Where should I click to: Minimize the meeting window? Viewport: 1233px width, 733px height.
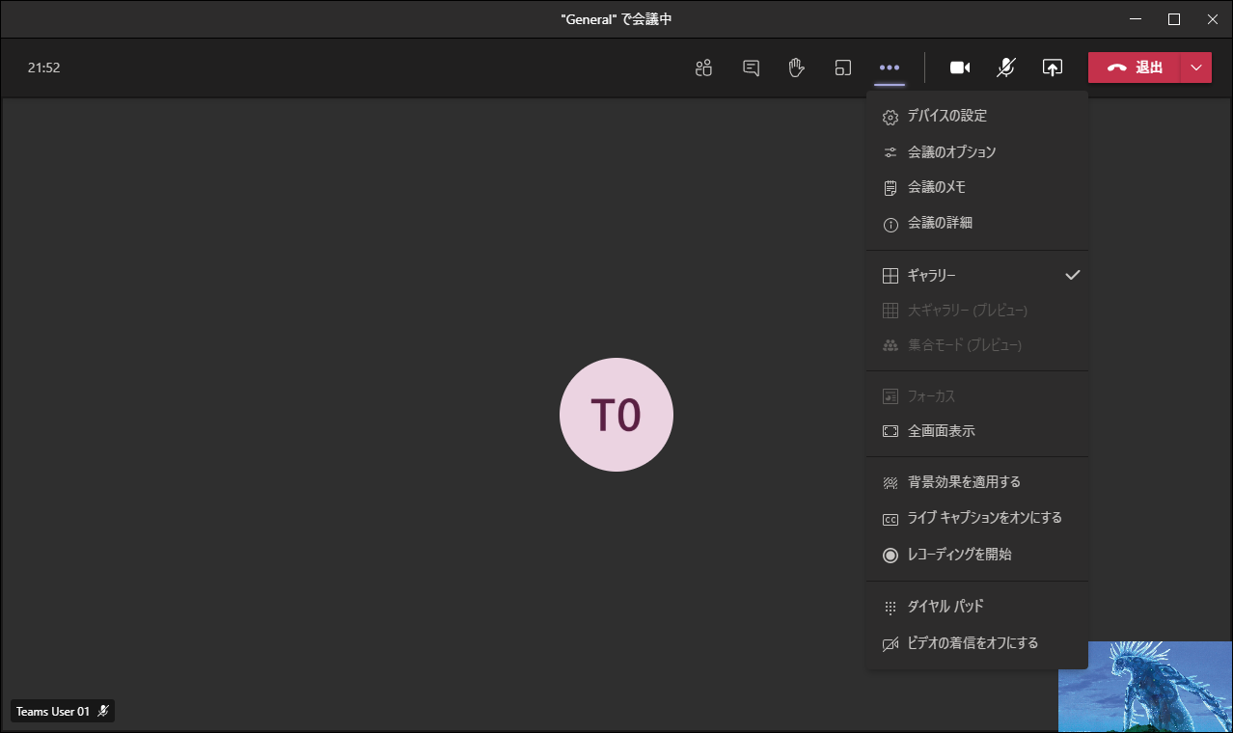1136,19
